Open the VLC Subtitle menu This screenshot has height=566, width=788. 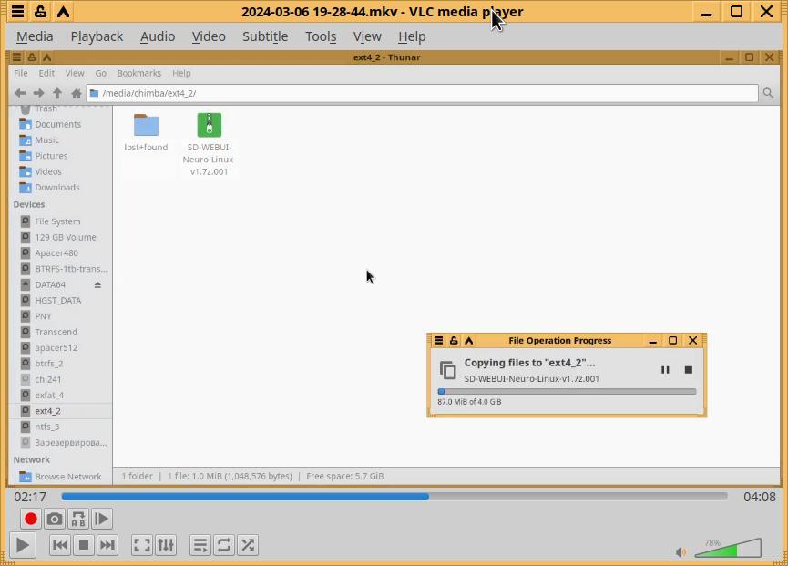point(265,36)
